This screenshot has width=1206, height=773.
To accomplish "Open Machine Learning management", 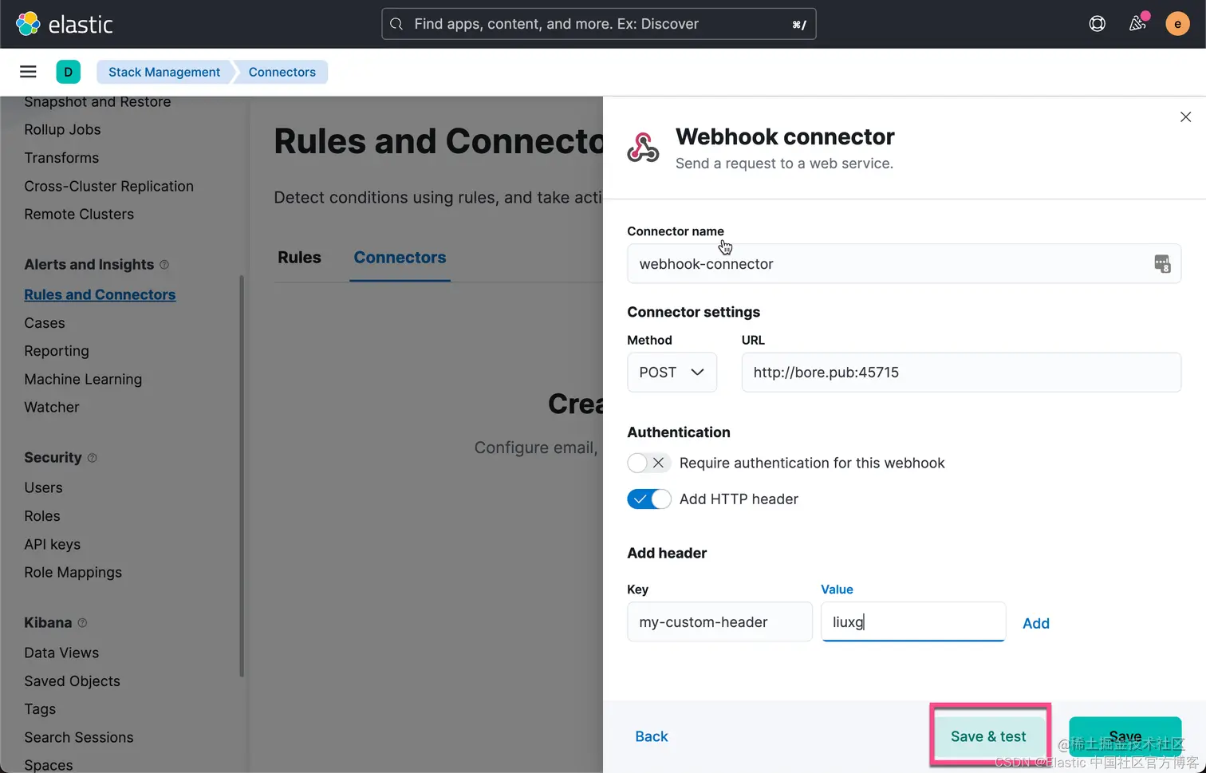I will (x=83, y=379).
